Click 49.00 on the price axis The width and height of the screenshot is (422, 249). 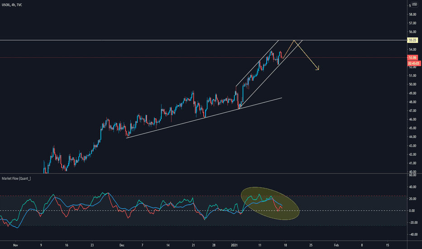pos(412,93)
